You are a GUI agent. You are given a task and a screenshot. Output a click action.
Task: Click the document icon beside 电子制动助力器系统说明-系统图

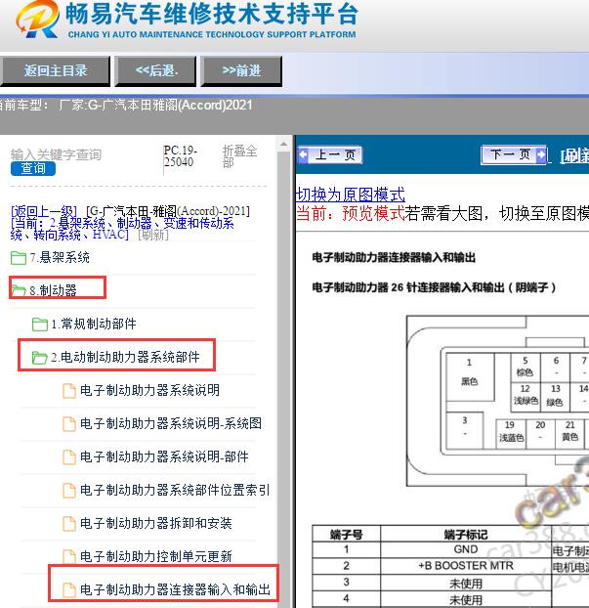[x=69, y=424]
